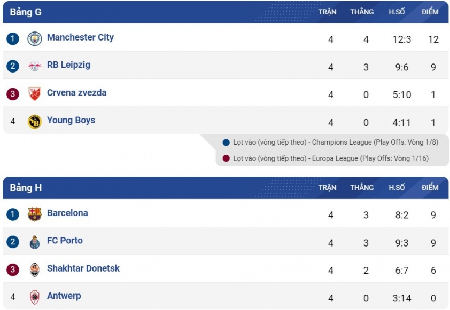Open the Manchester City team link
The width and height of the screenshot is (450, 310).
80,37
